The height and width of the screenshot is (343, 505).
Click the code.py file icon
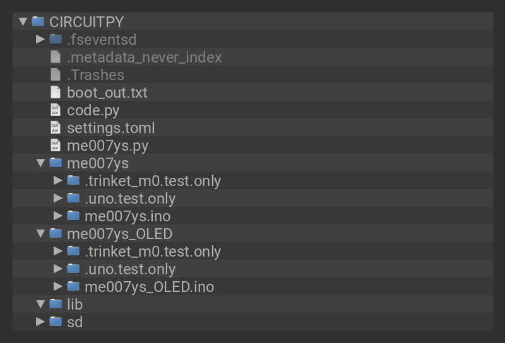56,110
